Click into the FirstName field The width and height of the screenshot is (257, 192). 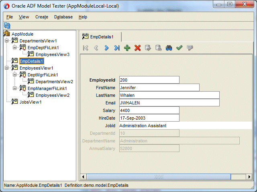[x=159, y=88]
